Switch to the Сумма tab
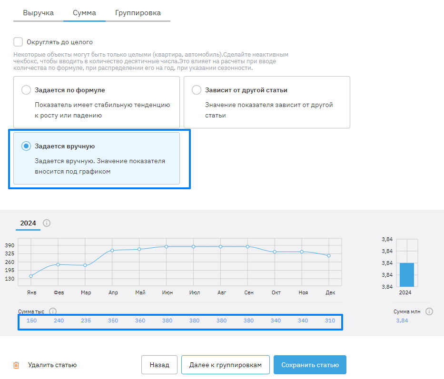Screen dimensions: 444x379 (84, 13)
